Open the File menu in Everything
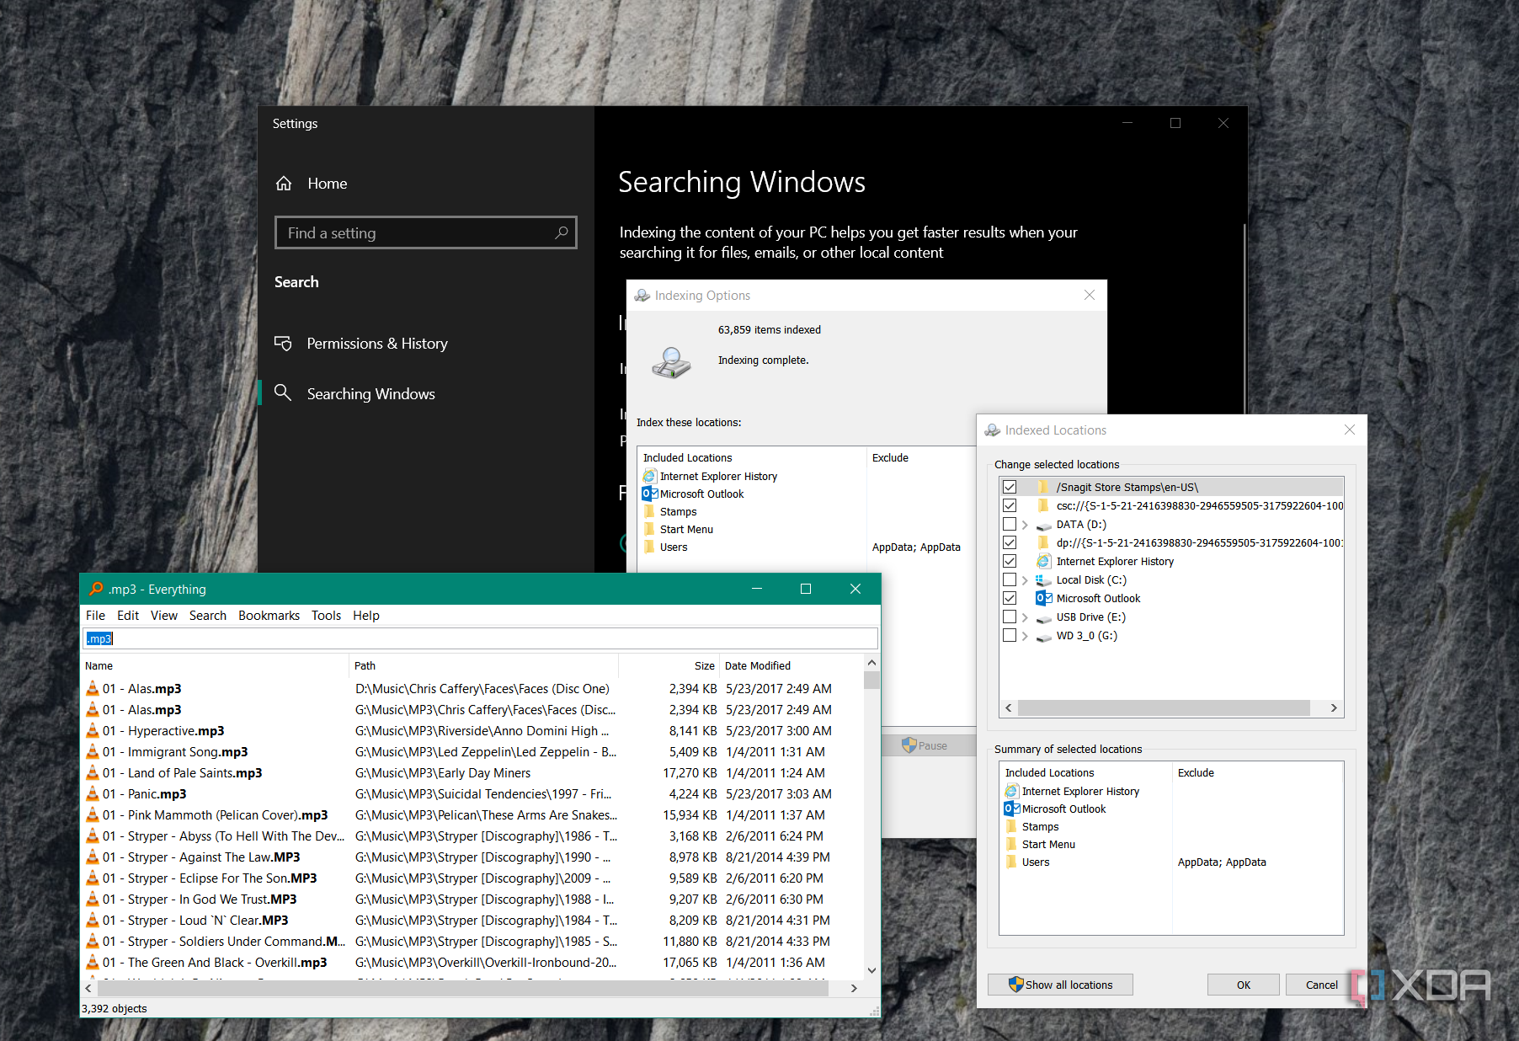 [x=95, y=616]
